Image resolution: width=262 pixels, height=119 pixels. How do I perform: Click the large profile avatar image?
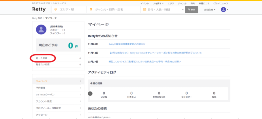pos(41,30)
